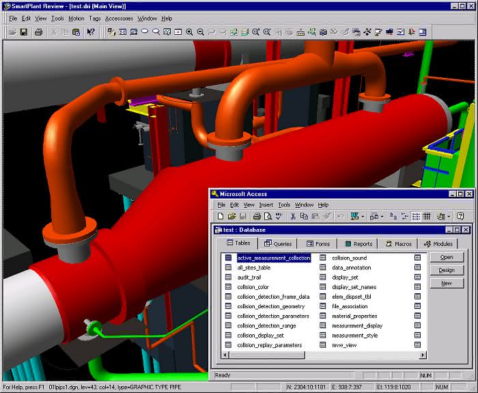This screenshot has width=478, height=393.
Task: Switch to the Macros tab
Action: point(398,244)
